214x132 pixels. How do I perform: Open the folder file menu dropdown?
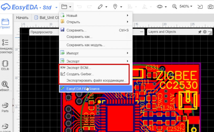pos(66,6)
